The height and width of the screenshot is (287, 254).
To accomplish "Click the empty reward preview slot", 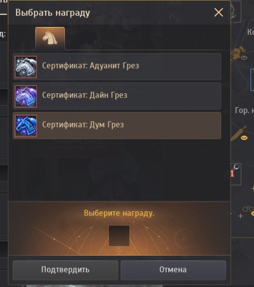I will (119, 236).
